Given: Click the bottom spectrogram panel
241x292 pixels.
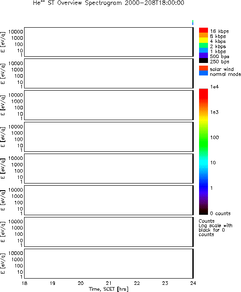Looking at the screenshot, I should click(109, 264).
